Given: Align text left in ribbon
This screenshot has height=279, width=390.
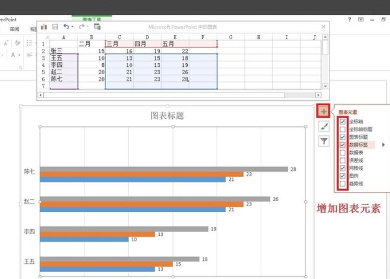Looking at the screenshot, I should coord(29,55).
